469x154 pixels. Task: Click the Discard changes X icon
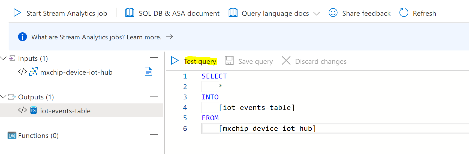point(286,61)
